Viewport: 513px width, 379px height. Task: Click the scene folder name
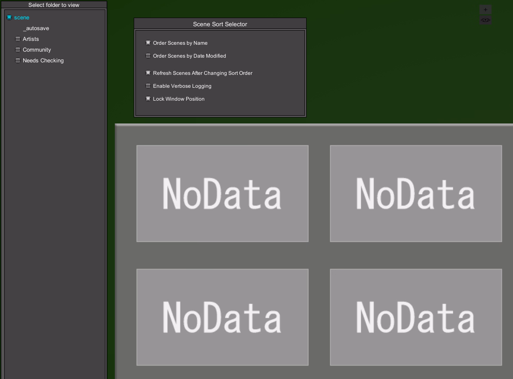point(22,18)
